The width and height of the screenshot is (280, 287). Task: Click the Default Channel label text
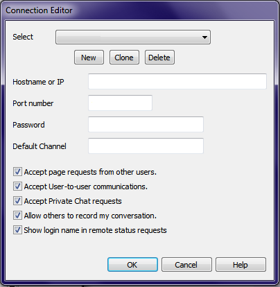[40, 146]
